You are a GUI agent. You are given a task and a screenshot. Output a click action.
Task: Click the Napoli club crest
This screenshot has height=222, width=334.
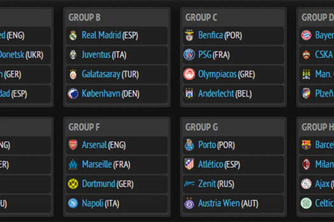click(x=73, y=203)
